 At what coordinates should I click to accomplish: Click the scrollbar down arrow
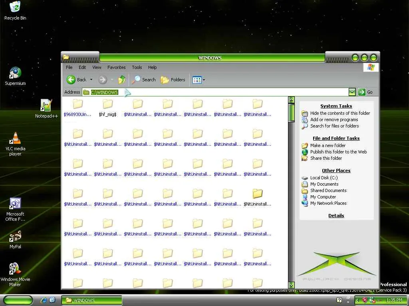pyautogui.click(x=291, y=285)
